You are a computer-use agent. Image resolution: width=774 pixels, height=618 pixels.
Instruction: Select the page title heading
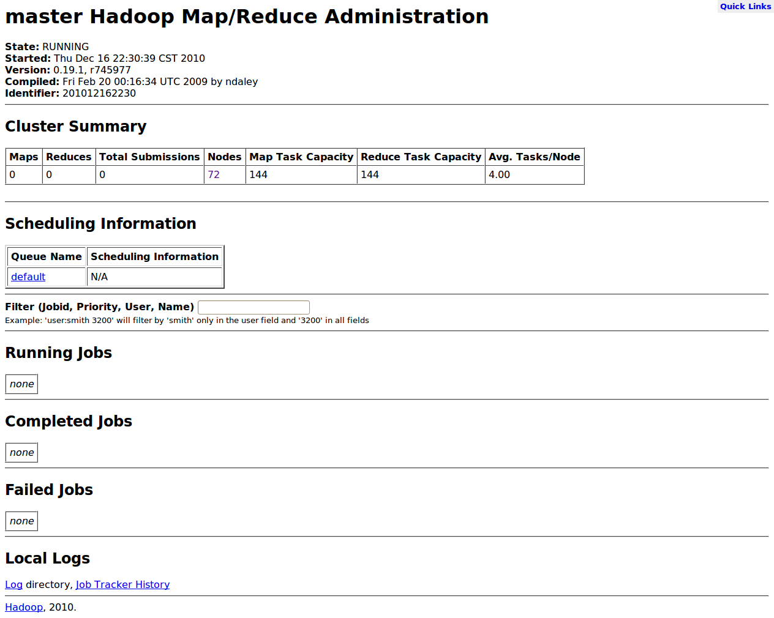[x=247, y=17]
